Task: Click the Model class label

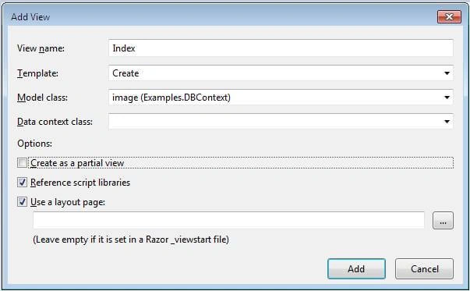Action: (x=43, y=98)
